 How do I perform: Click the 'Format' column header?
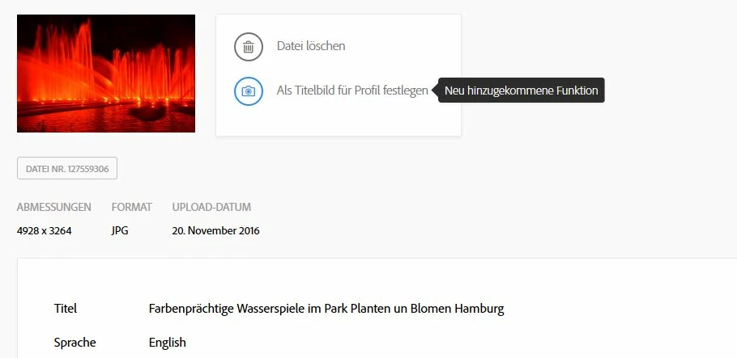coord(131,207)
